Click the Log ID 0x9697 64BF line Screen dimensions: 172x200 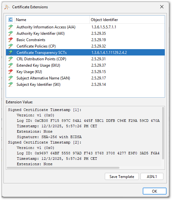coord(88,153)
